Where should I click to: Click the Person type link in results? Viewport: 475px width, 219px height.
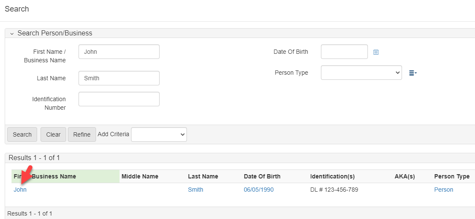(x=443, y=190)
